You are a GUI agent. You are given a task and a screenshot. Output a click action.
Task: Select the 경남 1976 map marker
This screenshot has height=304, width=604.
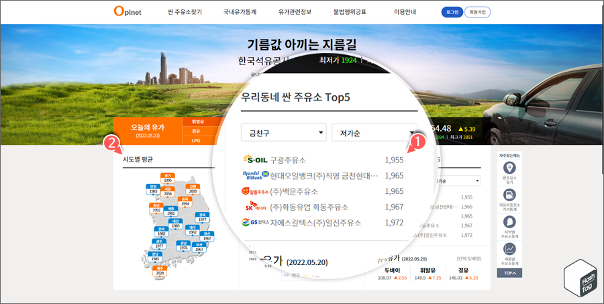pyautogui.click(x=184, y=246)
